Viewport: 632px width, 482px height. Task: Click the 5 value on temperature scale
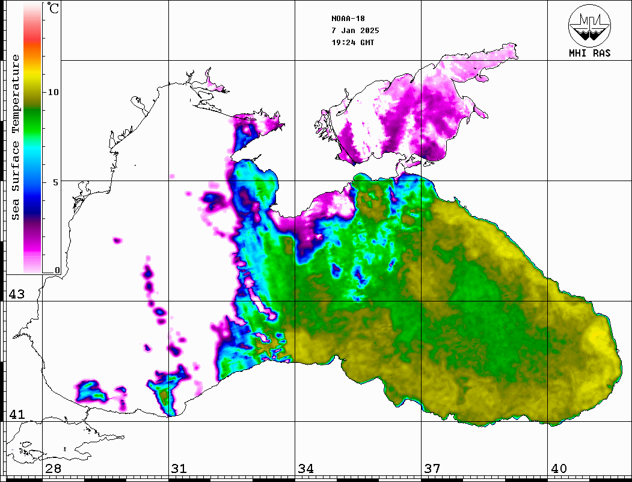56,182
